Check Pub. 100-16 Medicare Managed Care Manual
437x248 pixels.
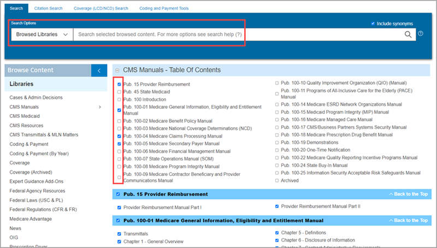(277, 120)
